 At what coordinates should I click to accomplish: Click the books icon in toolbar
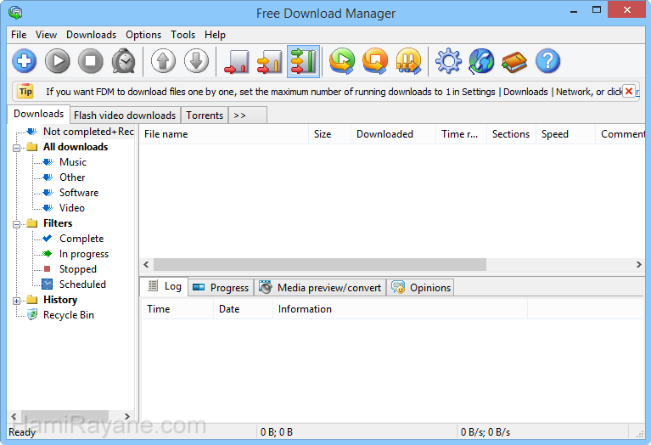514,62
